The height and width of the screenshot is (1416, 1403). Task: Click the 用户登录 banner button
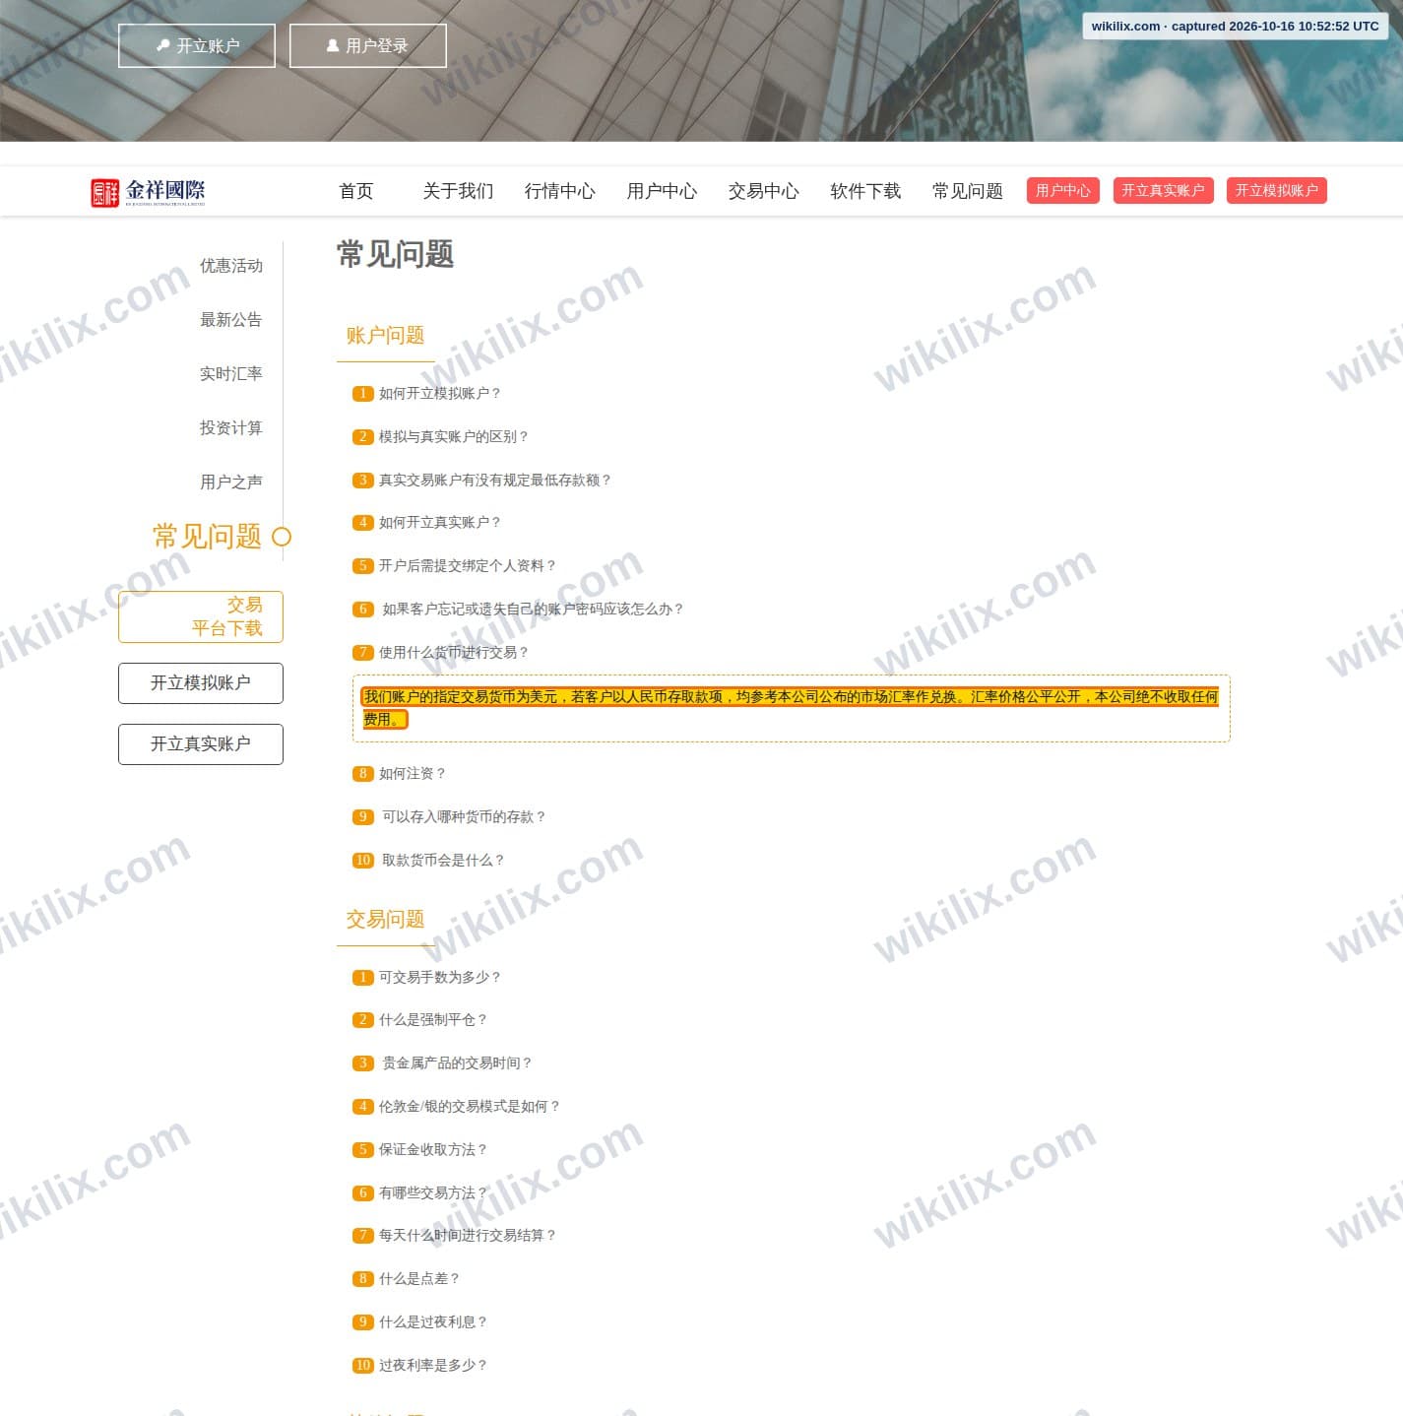pyautogui.click(x=368, y=46)
